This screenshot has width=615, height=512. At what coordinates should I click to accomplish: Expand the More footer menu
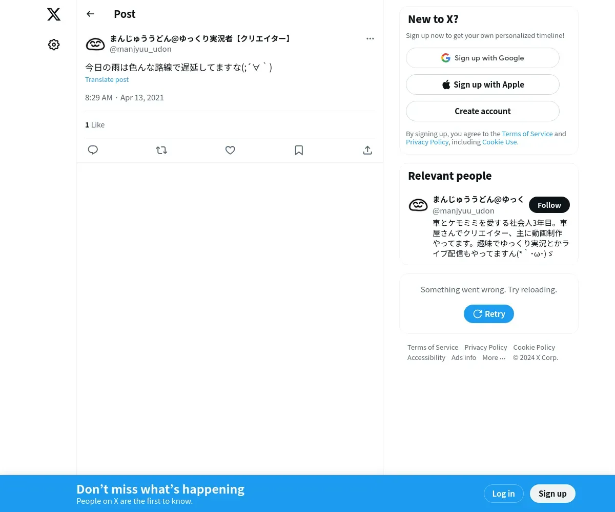[494, 357]
